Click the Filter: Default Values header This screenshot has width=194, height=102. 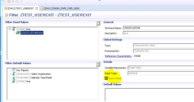click(x=18, y=63)
